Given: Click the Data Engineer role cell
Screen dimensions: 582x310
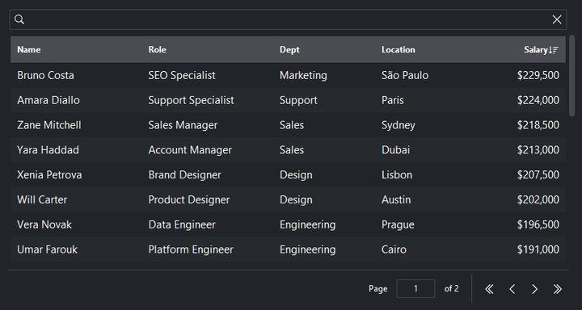Looking at the screenshot, I should point(182,224).
